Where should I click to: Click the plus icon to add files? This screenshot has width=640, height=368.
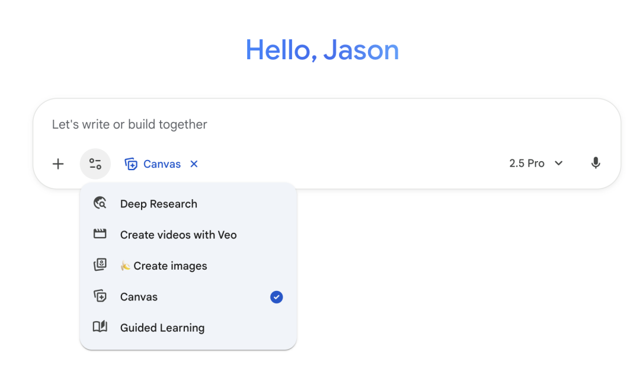58,164
